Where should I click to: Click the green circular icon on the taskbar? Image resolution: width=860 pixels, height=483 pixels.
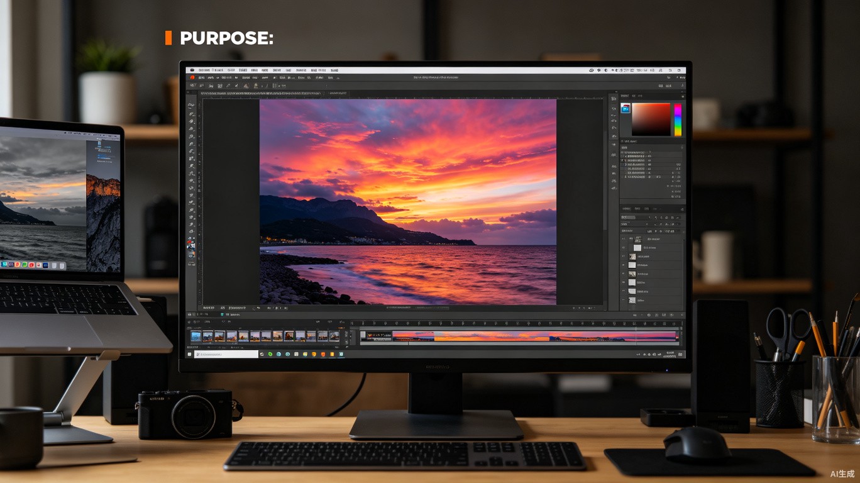[x=270, y=354]
